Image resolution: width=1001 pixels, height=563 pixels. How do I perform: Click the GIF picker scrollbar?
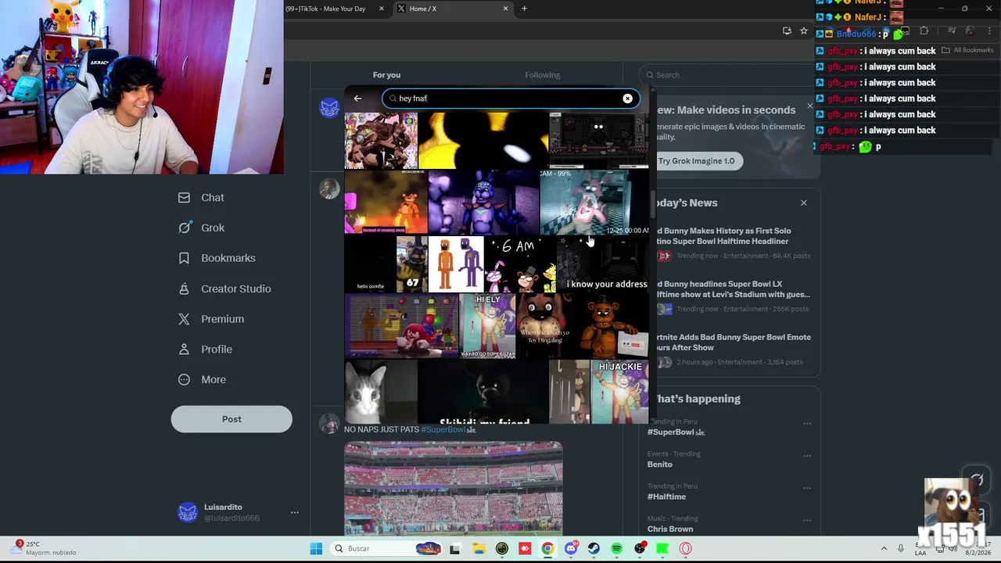651,203
